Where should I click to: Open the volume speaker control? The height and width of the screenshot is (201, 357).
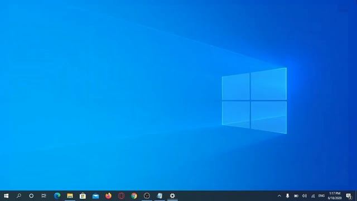[305, 196]
